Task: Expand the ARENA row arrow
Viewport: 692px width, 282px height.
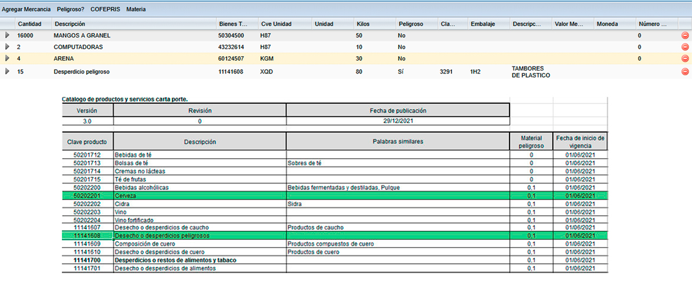Action: click(x=8, y=58)
